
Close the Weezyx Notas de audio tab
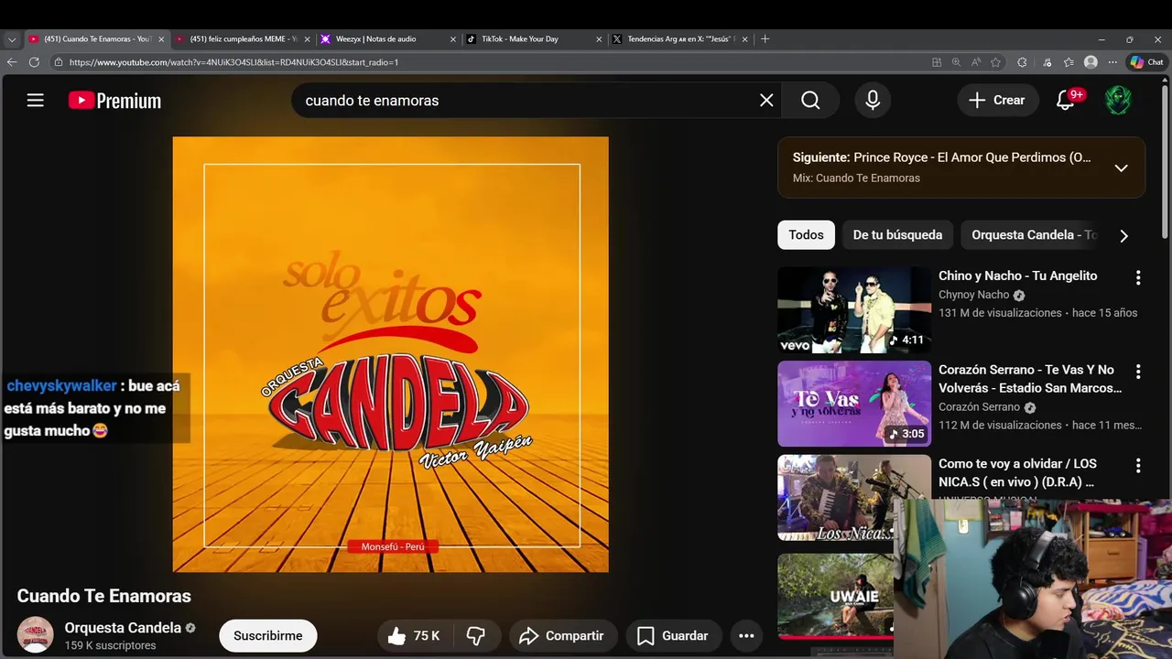[x=452, y=39]
